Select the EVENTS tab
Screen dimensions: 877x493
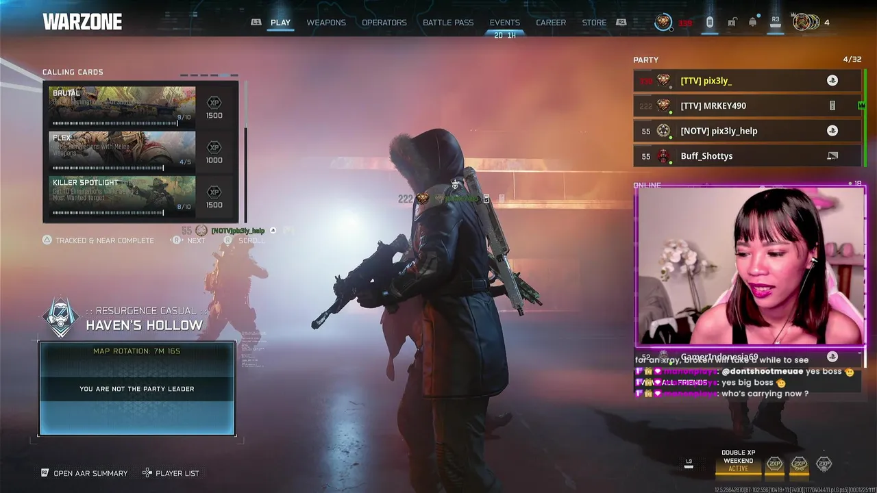click(505, 23)
